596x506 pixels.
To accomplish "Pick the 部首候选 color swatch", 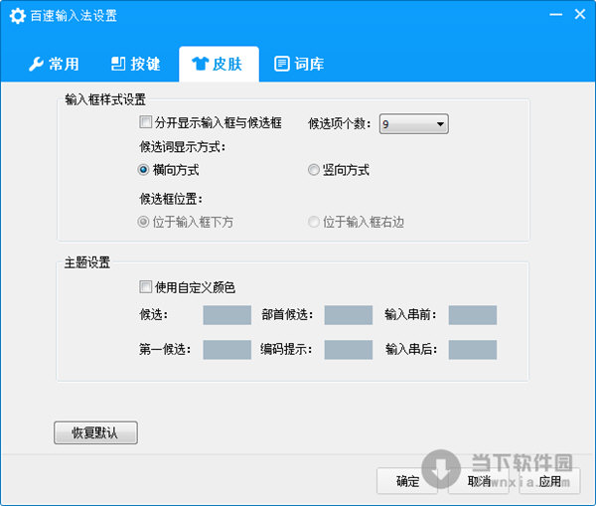I will [x=348, y=315].
